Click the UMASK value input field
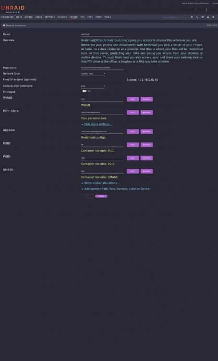Viewport: 218px width, 361px height. pyautogui.click(x=102, y=171)
